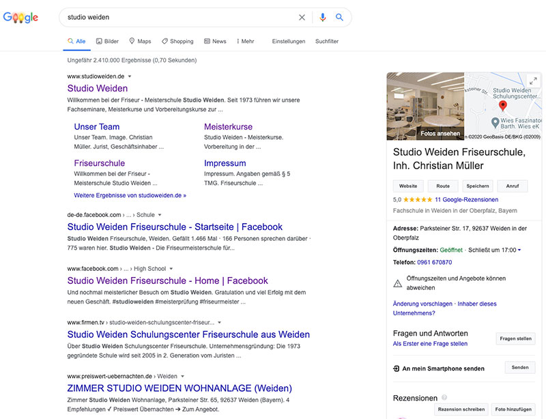The image size is (546, 419).
Task: Open ZIMMER STUDIO WEIDEN WOHNANLAGE result
Action: (x=179, y=388)
